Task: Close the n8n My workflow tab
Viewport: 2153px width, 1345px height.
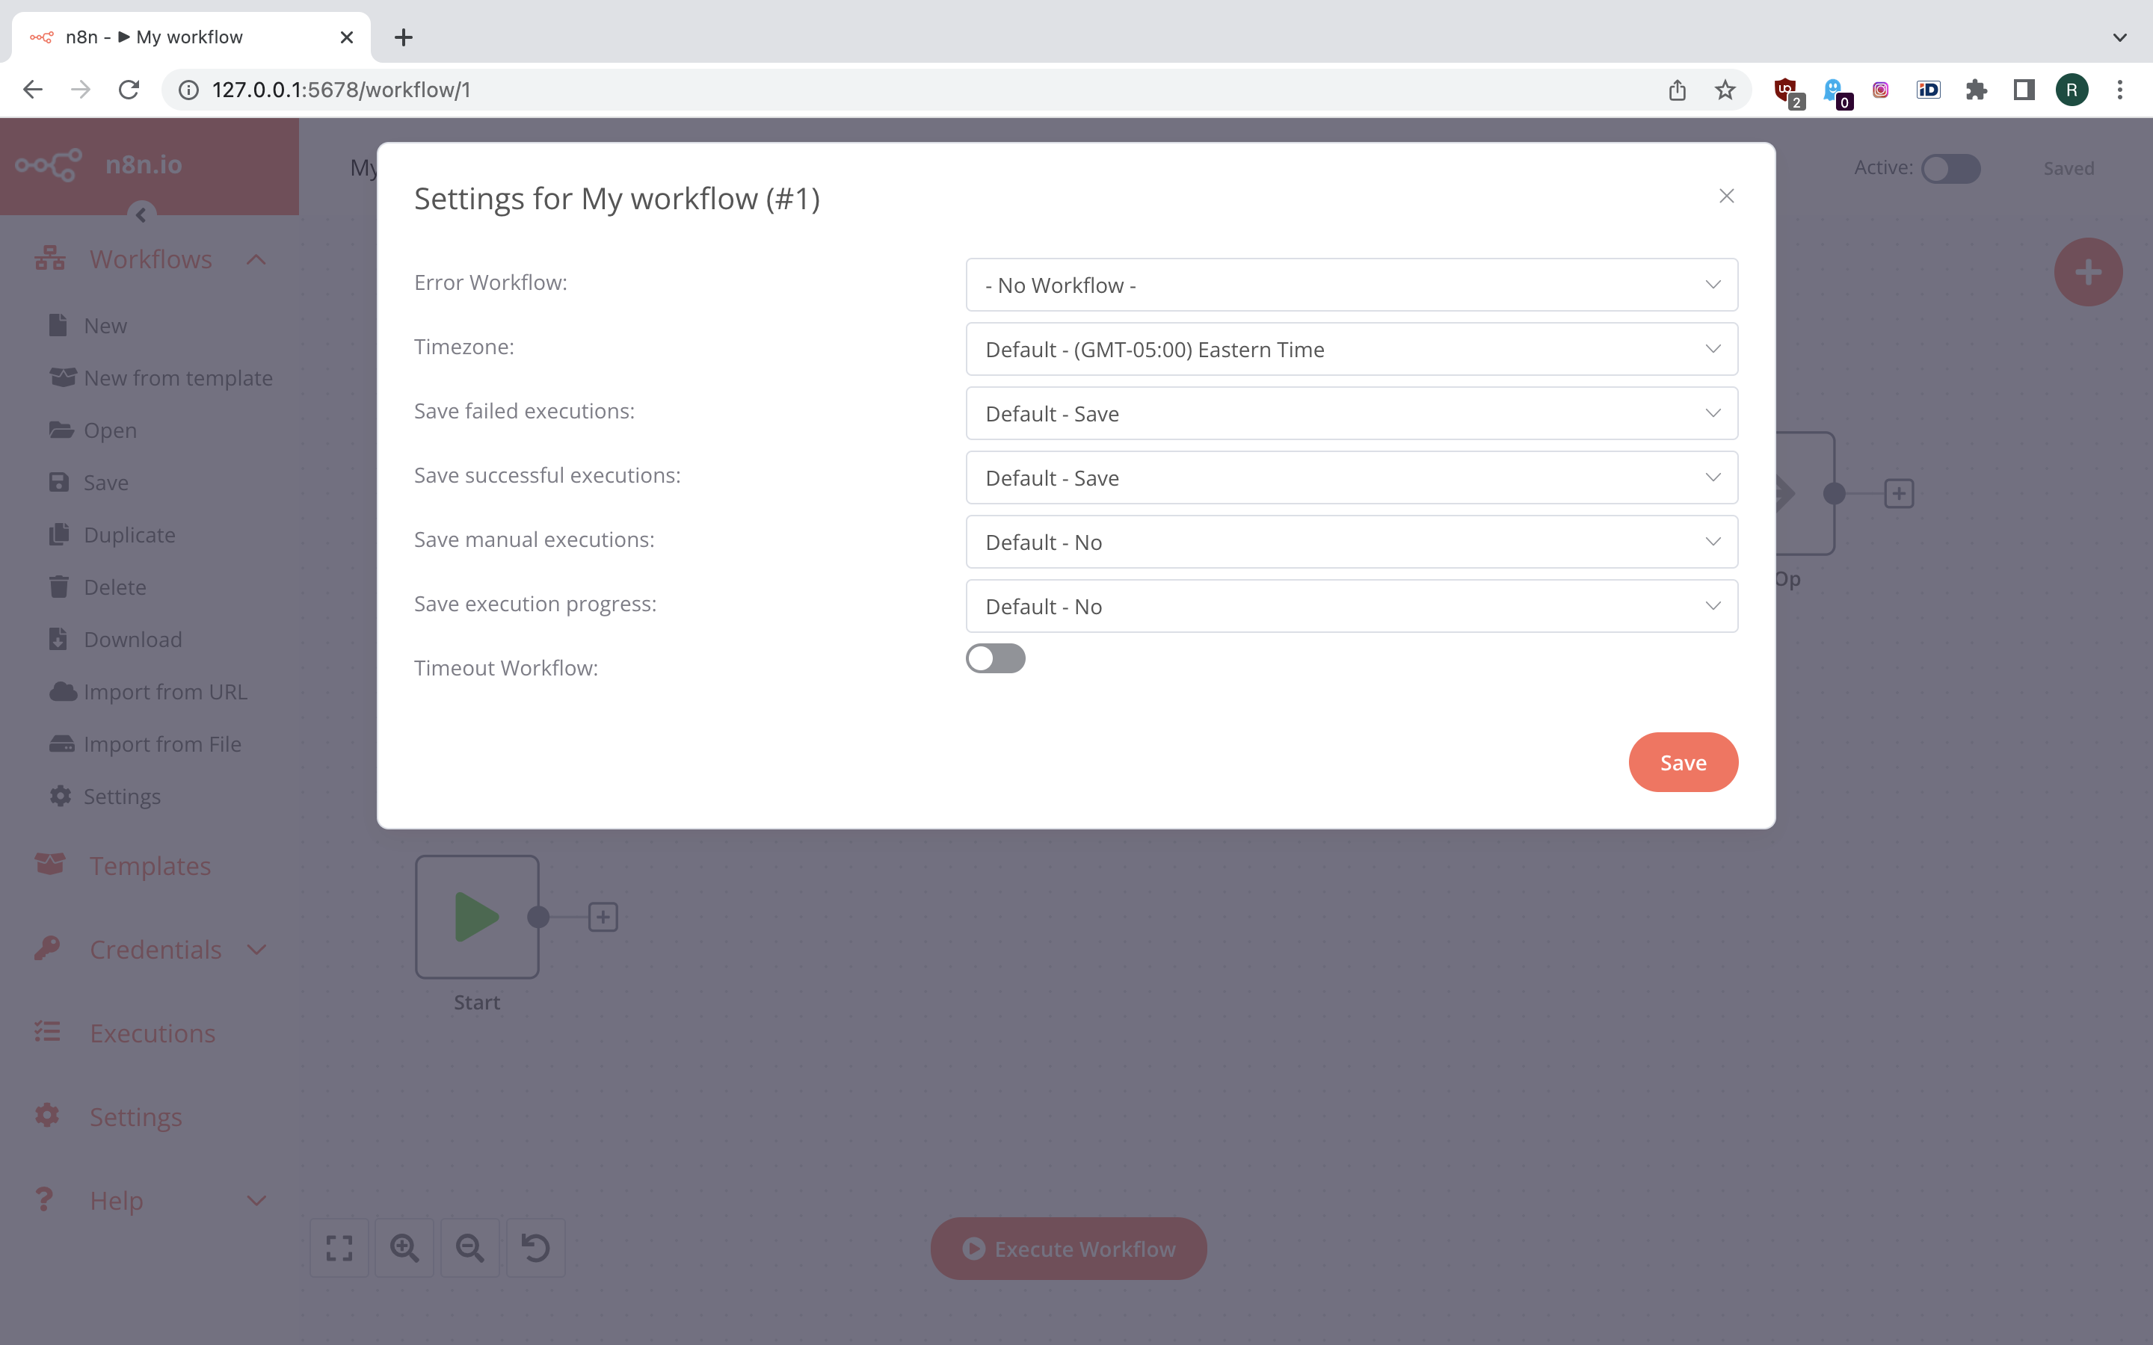Action: coord(347,37)
